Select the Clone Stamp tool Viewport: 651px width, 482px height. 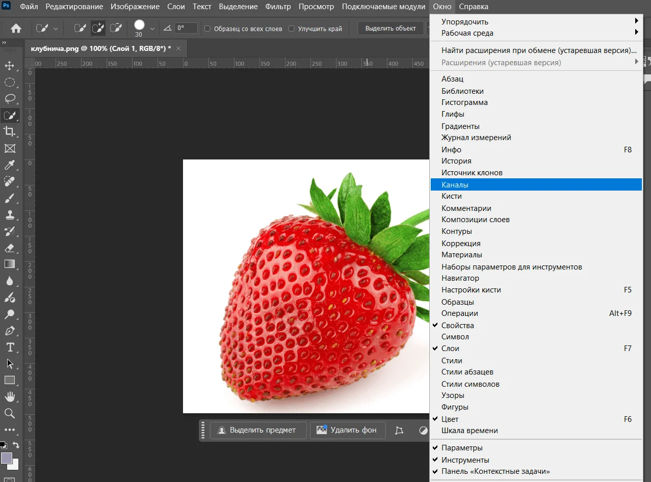9,215
